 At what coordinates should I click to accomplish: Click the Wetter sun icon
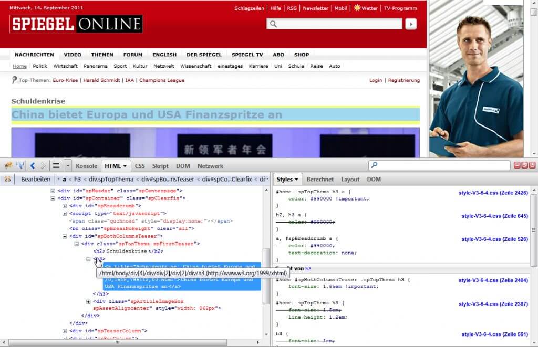pos(356,8)
